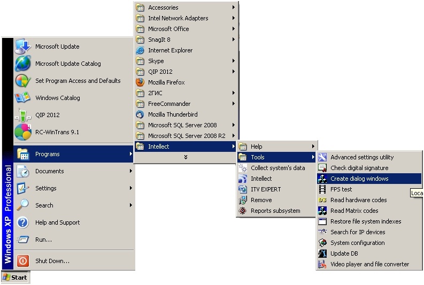Image resolution: width=424 pixels, height=285 pixels.
Task: Click the Search for IP devices icon
Action: (322, 232)
